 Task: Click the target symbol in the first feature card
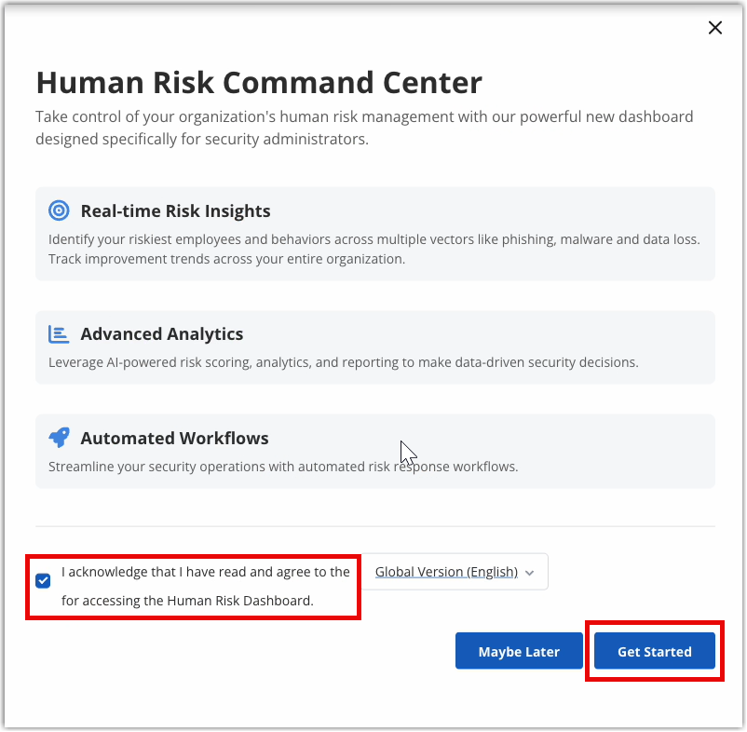point(59,210)
